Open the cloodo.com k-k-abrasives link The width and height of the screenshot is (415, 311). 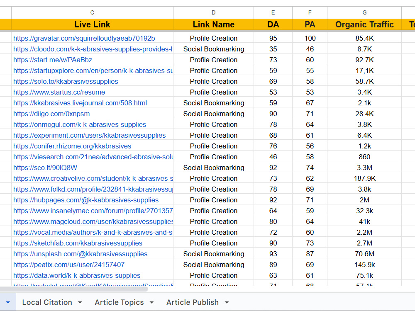point(93,49)
